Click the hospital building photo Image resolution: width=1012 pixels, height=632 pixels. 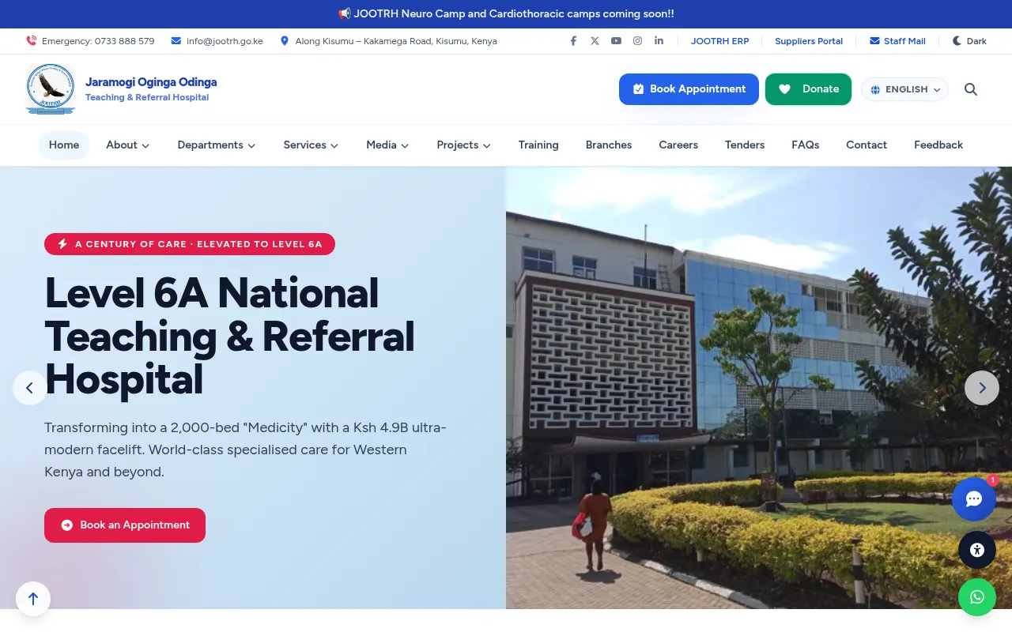coord(759,388)
